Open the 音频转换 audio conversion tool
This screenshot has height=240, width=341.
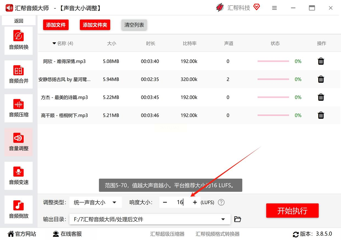19,40
